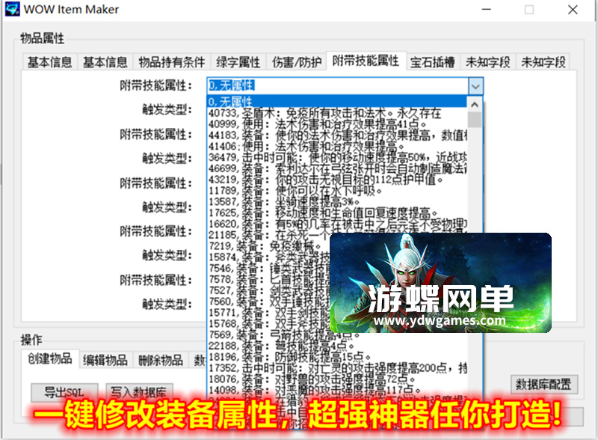Screen dimensions: 598x440
Task: Click the 写入数据库 button
Action: [139, 392]
